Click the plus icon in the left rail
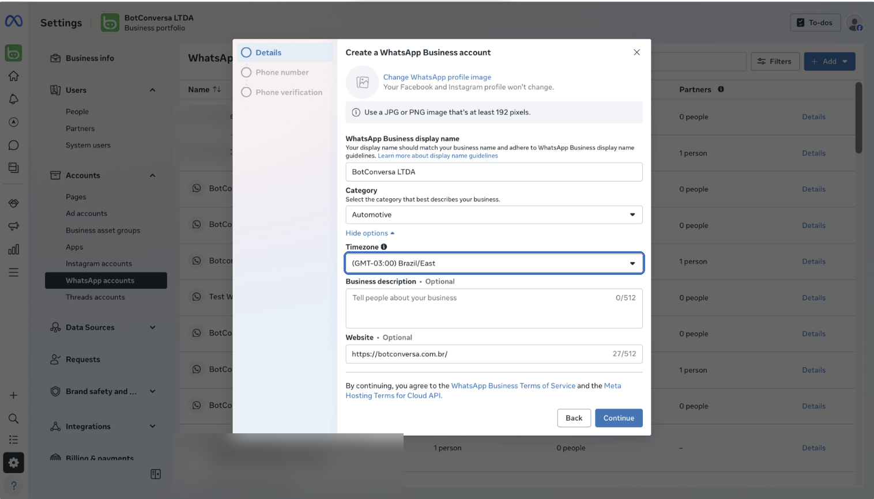This screenshot has height=499, width=874. click(x=13, y=395)
